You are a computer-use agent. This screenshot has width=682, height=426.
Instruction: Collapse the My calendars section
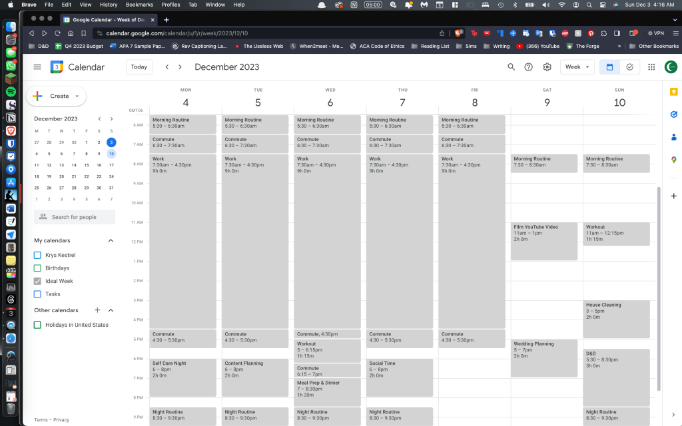coord(111,240)
